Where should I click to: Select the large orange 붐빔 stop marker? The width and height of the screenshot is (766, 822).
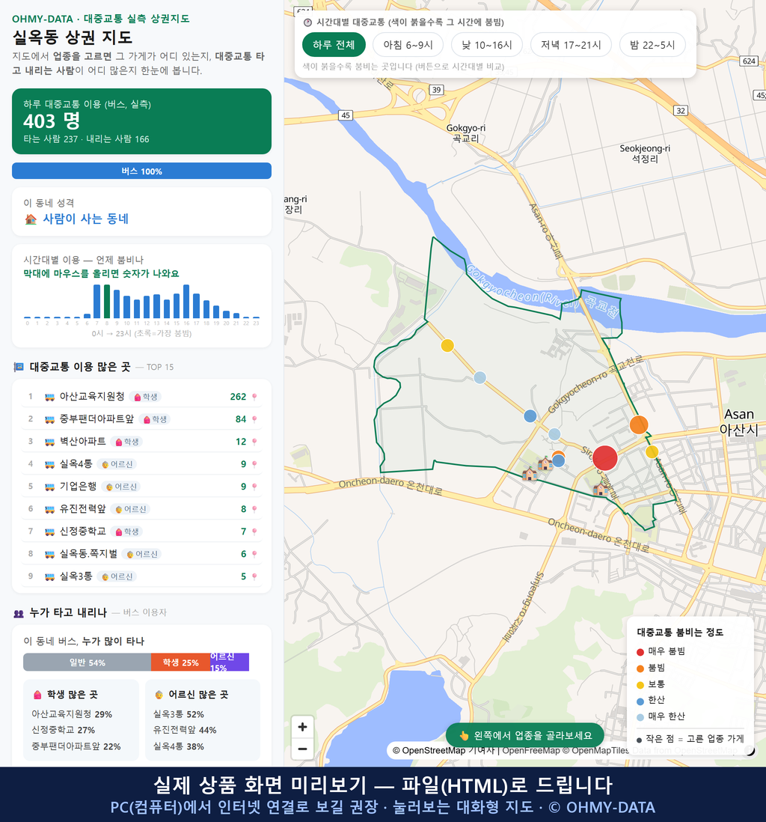click(x=639, y=424)
